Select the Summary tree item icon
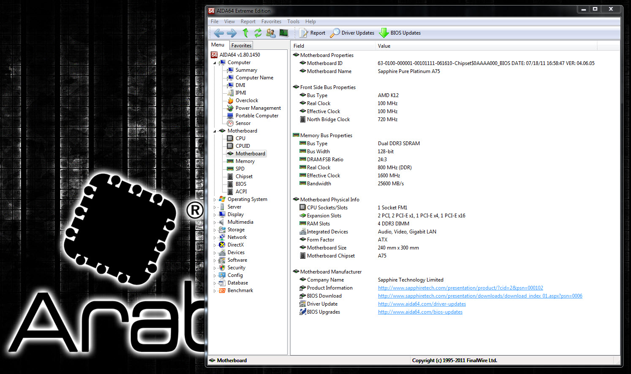 (230, 70)
